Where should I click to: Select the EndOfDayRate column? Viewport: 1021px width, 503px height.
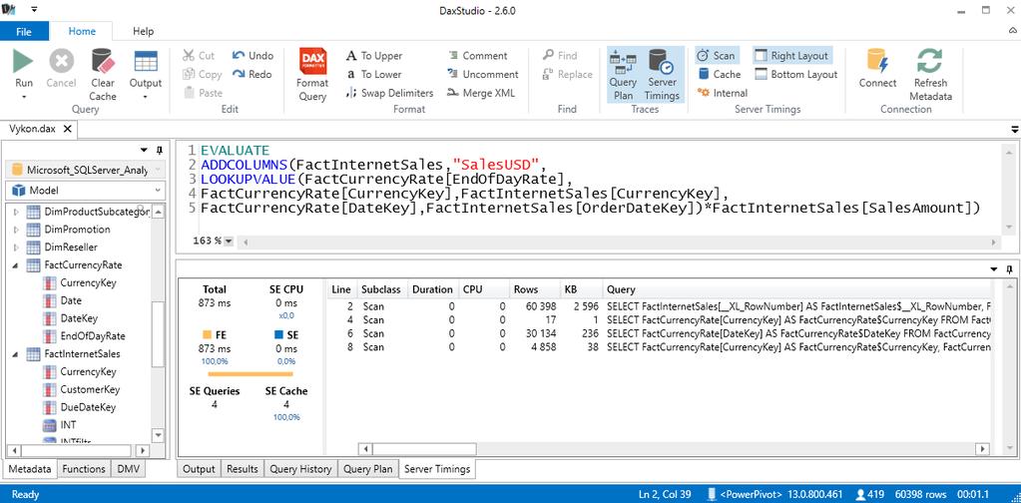pos(93,335)
